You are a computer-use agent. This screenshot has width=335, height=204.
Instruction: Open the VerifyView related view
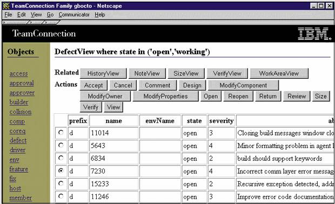227,73
